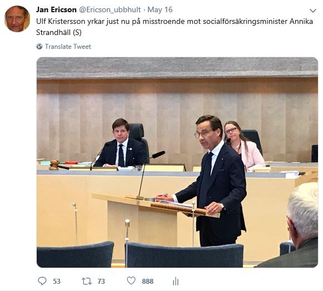Screen dimensions: 323x291
Task: Open the May 16 timestamp link
Action: 160,9
